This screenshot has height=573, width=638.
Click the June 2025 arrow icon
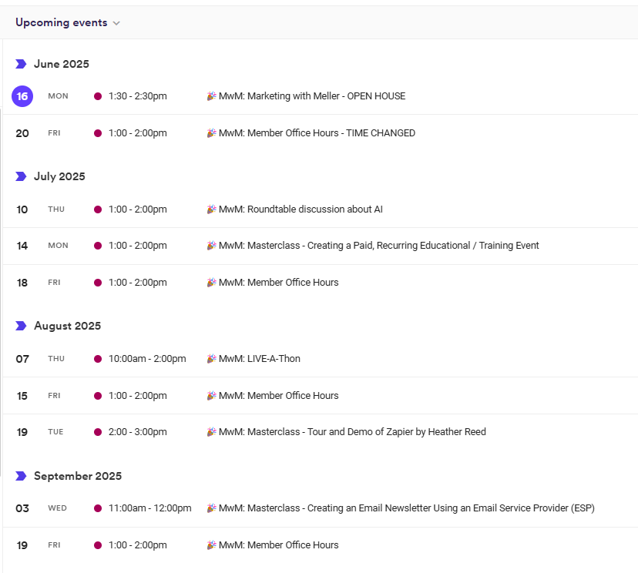(21, 64)
